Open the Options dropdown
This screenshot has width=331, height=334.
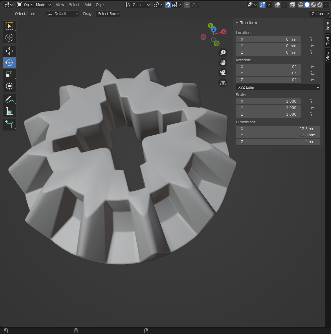(x=319, y=14)
